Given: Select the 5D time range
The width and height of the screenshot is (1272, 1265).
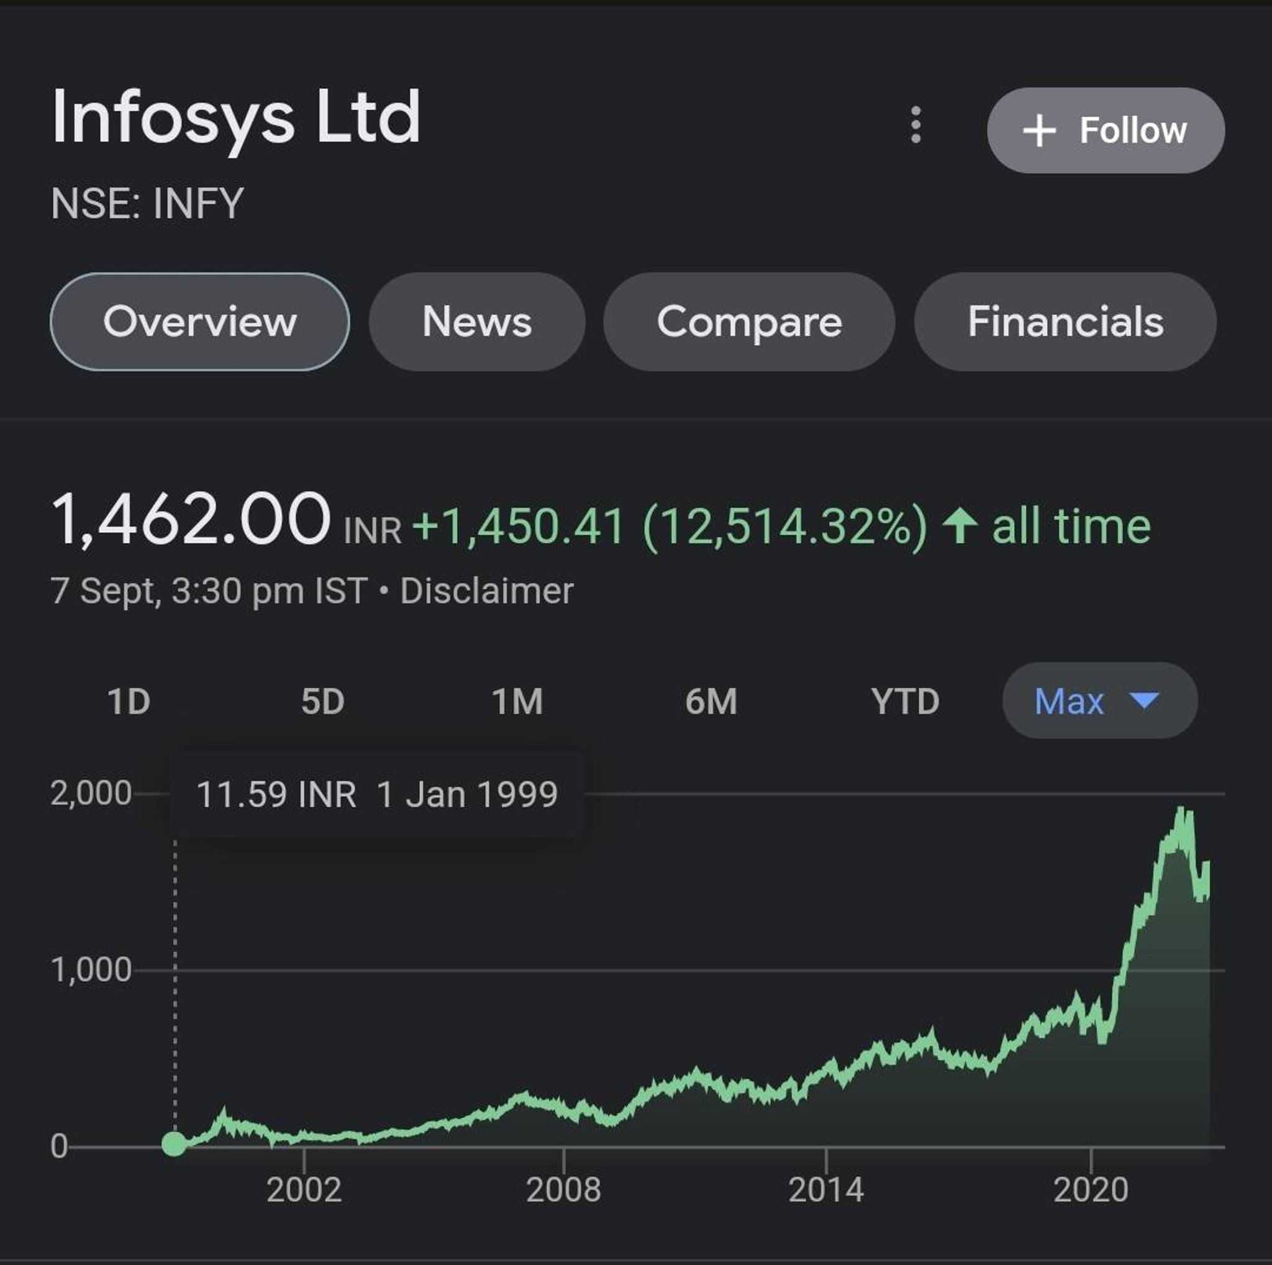Looking at the screenshot, I should click(322, 701).
